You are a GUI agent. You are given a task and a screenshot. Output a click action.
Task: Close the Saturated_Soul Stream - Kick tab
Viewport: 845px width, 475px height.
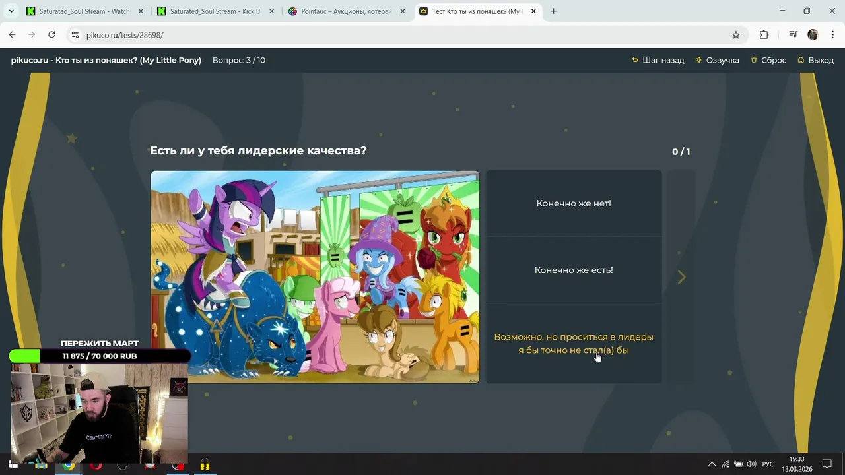click(x=271, y=11)
